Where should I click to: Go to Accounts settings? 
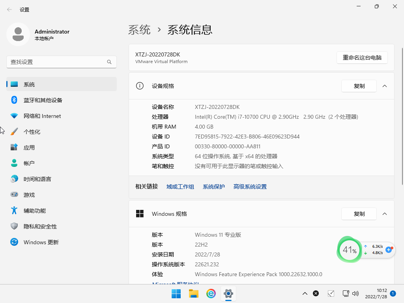pos(29,163)
